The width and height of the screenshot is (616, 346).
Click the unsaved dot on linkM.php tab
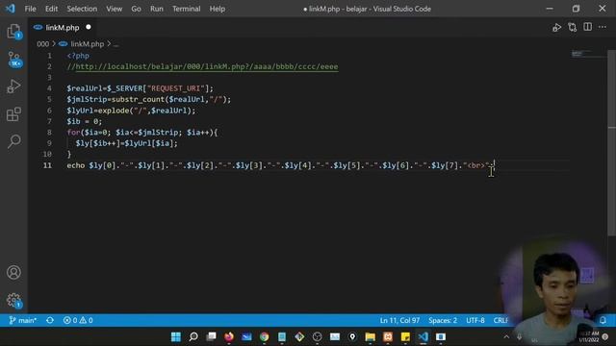(89, 27)
